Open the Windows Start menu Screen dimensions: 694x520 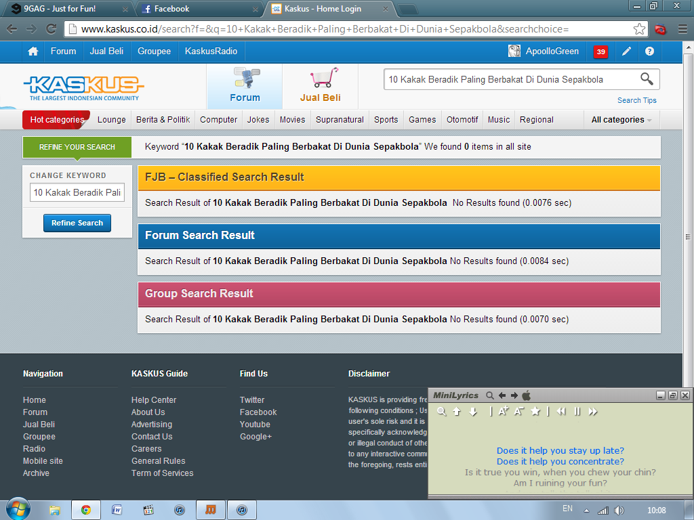click(x=17, y=509)
